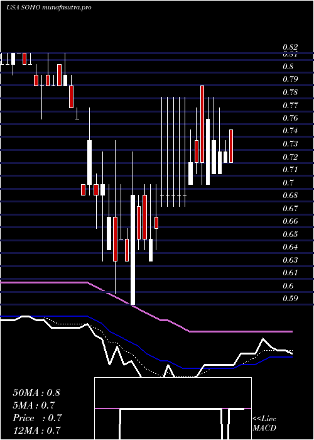Screen dimensions: 314x440
Task: Click the tall white candlestick reaching 0.59
Action: [x=133, y=250]
